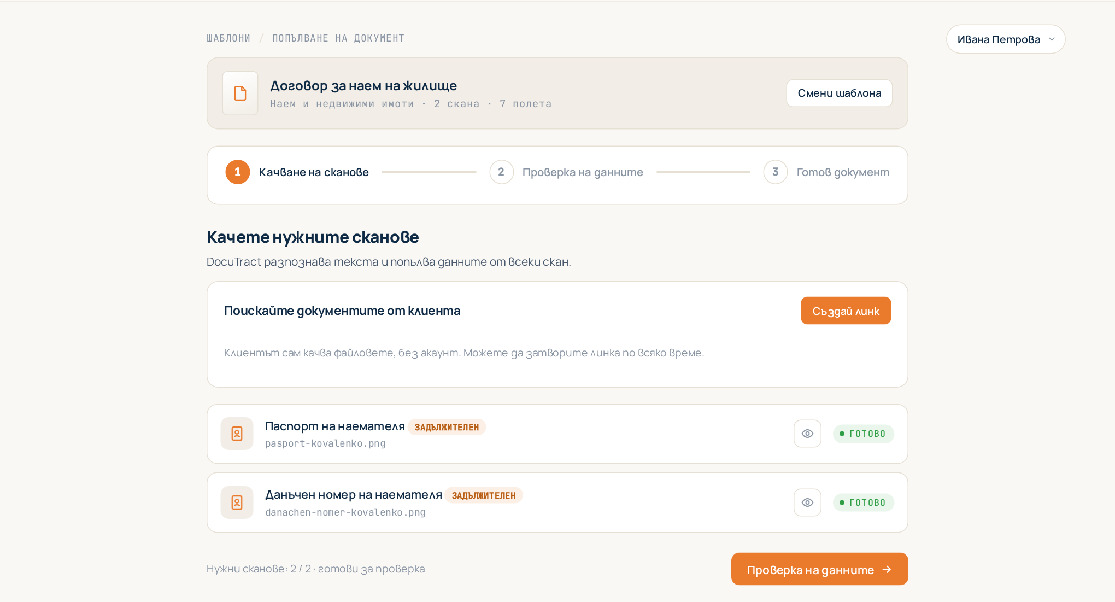This screenshot has width=1115, height=602.
Task: Click the ID icon for Паспорт на наемателя
Action: click(x=237, y=434)
